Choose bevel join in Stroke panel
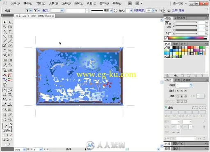This screenshot has height=152, width=210. point(185,96)
